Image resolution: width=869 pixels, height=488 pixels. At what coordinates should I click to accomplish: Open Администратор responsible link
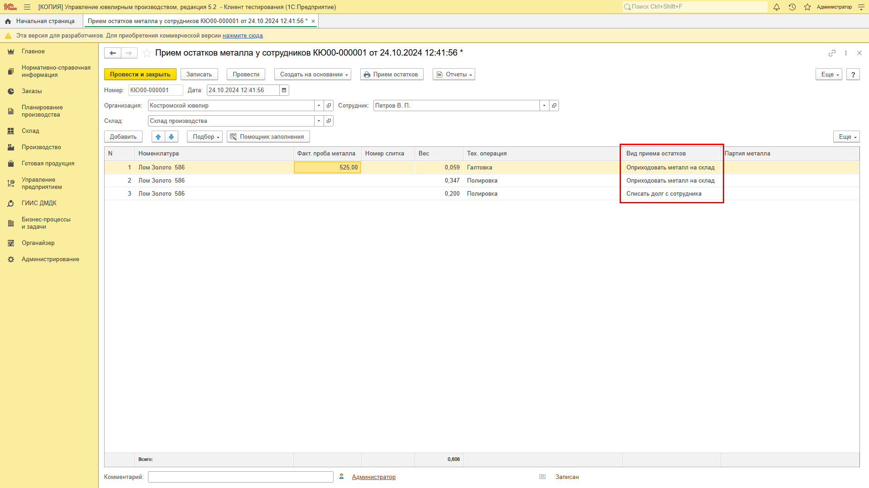tap(374, 477)
